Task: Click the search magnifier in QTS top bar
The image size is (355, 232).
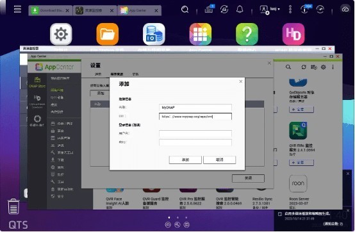Action: 185,10
